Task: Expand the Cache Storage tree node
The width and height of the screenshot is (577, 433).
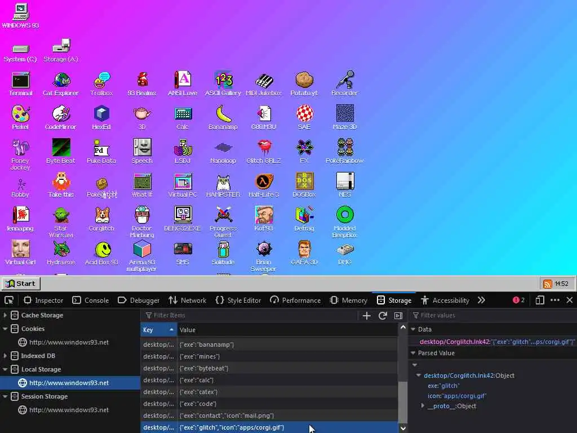Action: pyautogui.click(x=5, y=315)
